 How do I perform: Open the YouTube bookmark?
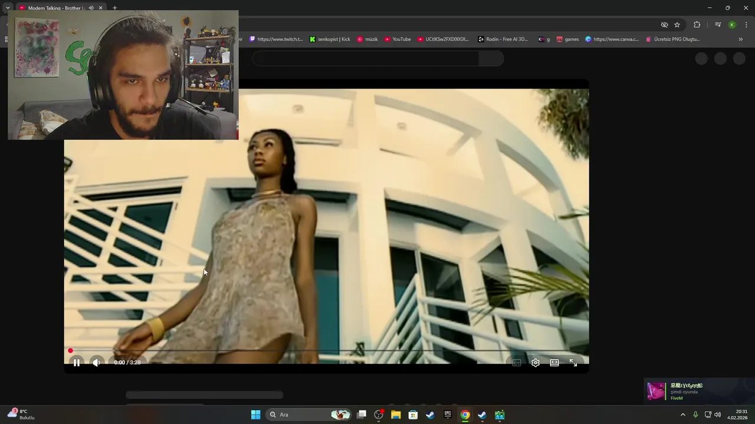pyautogui.click(x=398, y=39)
